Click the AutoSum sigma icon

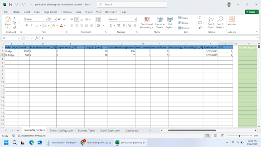click(200, 18)
